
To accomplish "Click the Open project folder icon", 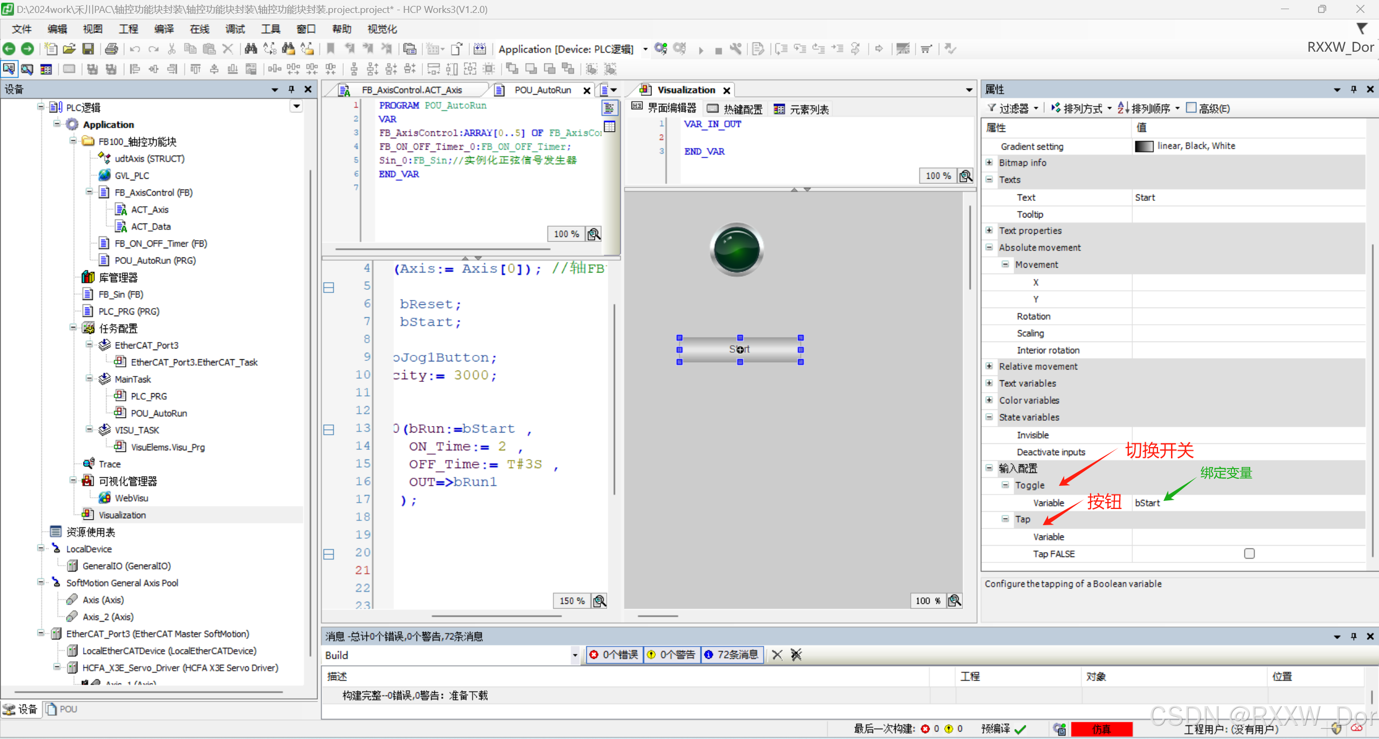I will 69,49.
